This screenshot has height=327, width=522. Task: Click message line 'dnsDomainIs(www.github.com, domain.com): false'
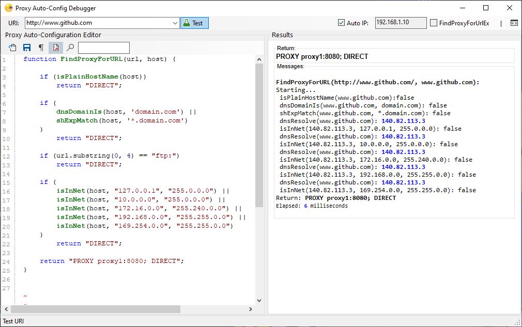coord(363,105)
